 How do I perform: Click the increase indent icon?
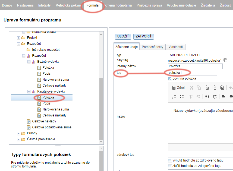pyautogui.click(x=198, y=97)
